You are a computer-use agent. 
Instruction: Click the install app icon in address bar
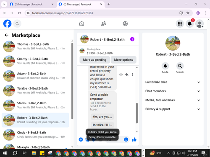point(181,13)
